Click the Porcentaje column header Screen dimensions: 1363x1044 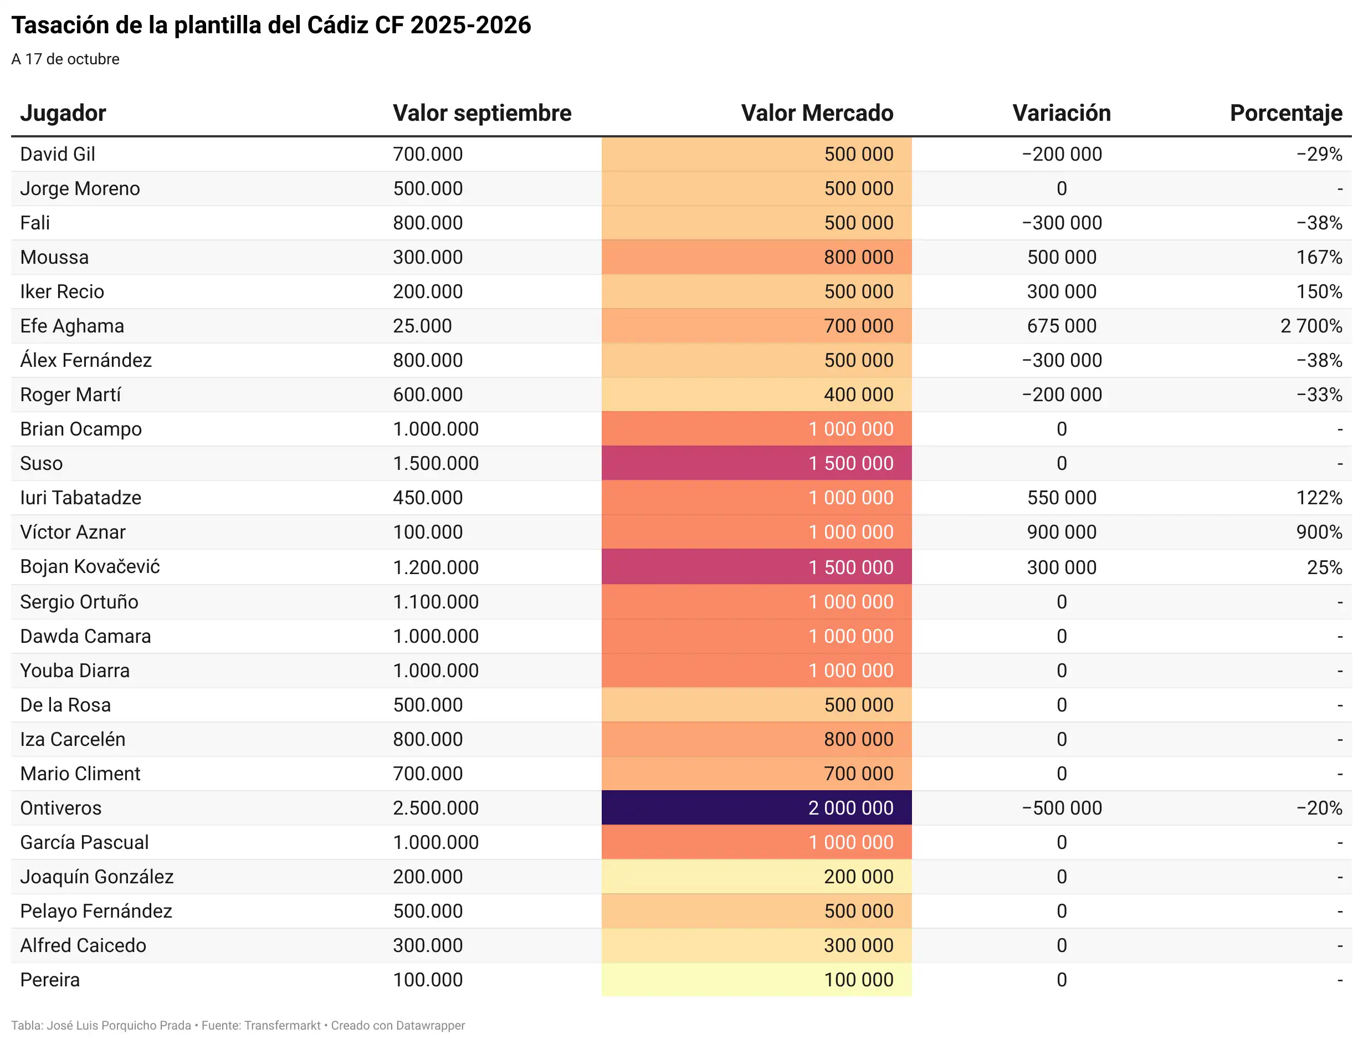tap(1285, 113)
